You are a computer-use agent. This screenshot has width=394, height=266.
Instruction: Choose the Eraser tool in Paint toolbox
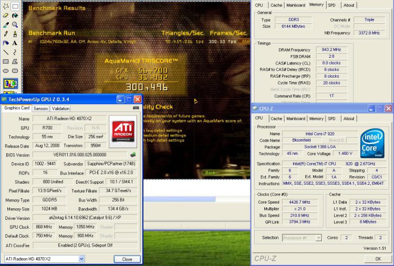coord(6,16)
